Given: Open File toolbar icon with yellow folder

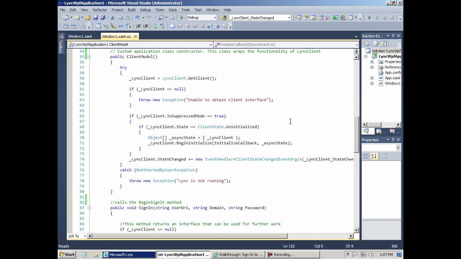Looking at the screenshot, I should click(88, 18).
